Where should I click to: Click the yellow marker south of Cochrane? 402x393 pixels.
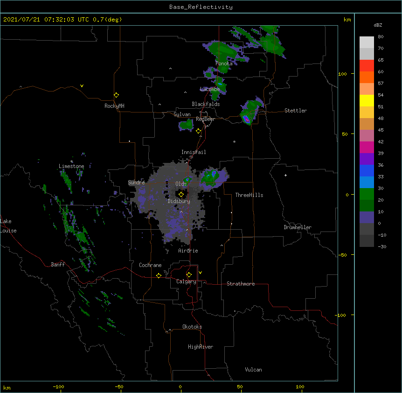[x=159, y=275]
